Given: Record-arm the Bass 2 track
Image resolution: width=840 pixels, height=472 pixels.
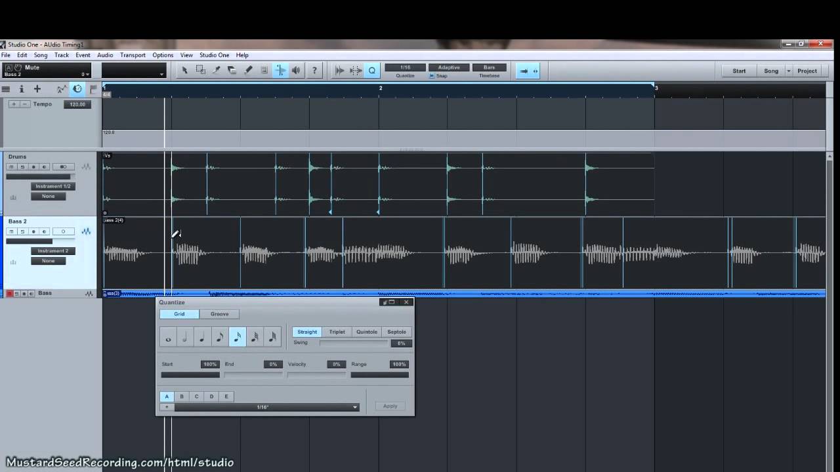Looking at the screenshot, I should coord(33,231).
